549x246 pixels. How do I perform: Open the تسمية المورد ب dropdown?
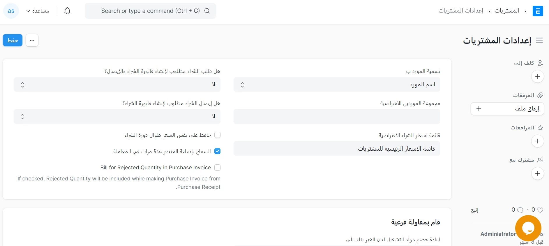(x=337, y=85)
